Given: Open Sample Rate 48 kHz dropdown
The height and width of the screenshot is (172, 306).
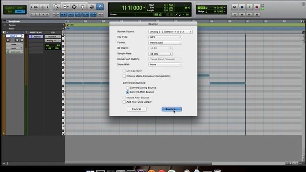Looking at the screenshot, I should (161, 54).
